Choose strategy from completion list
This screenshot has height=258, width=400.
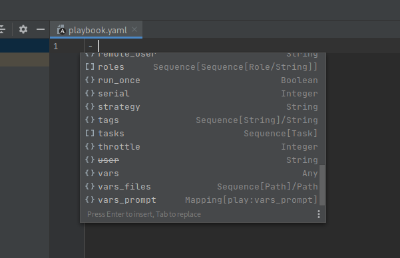[203, 107]
